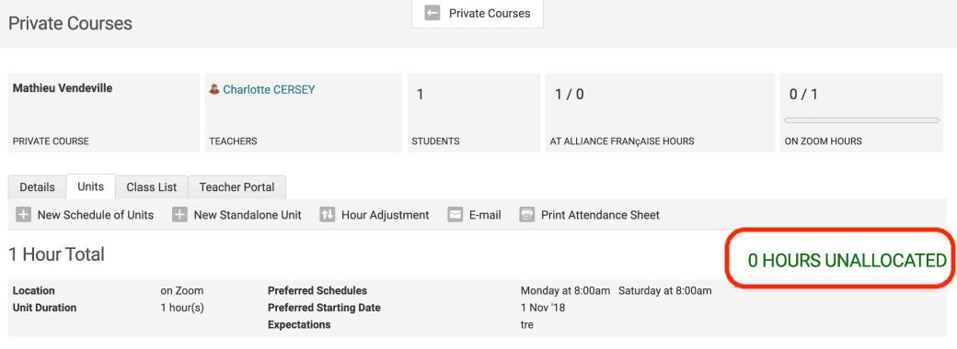Click the plus icon for New Schedule of Units
957x349 pixels.
click(23, 215)
